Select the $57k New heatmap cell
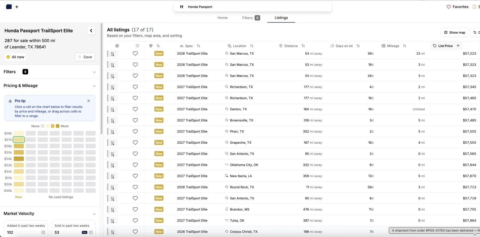 pos(19,139)
